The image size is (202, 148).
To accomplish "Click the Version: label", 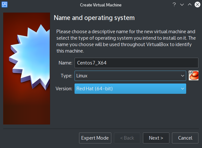I will point(64,89).
